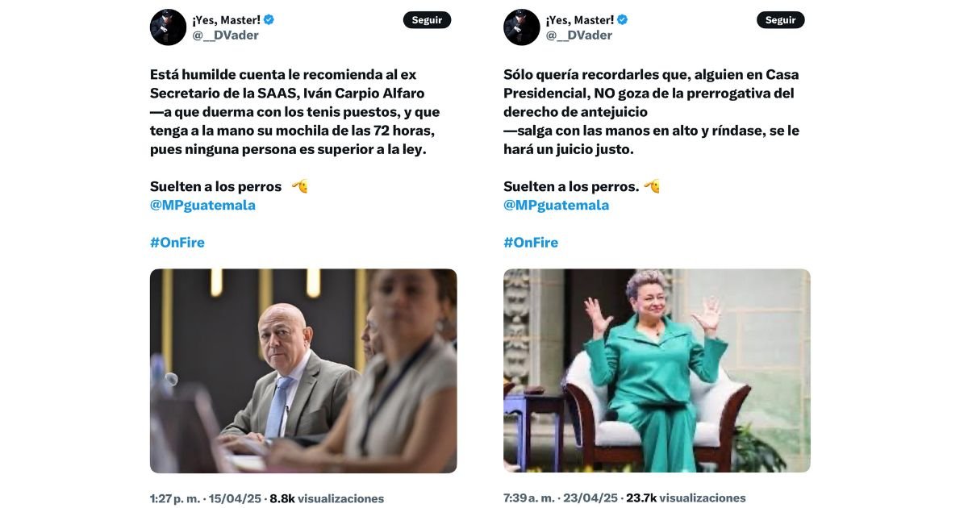Screen dimensions: 968x508
Task: Open #OnFire hashtag in right tweet
Action: [x=531, y=243]
